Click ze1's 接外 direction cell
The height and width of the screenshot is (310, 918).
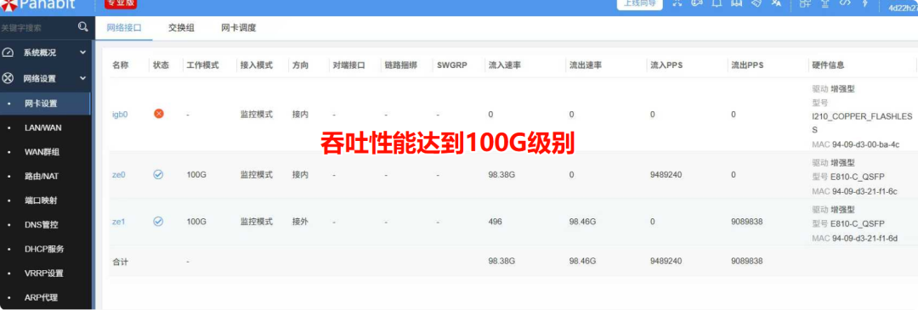tap(300, 222)
